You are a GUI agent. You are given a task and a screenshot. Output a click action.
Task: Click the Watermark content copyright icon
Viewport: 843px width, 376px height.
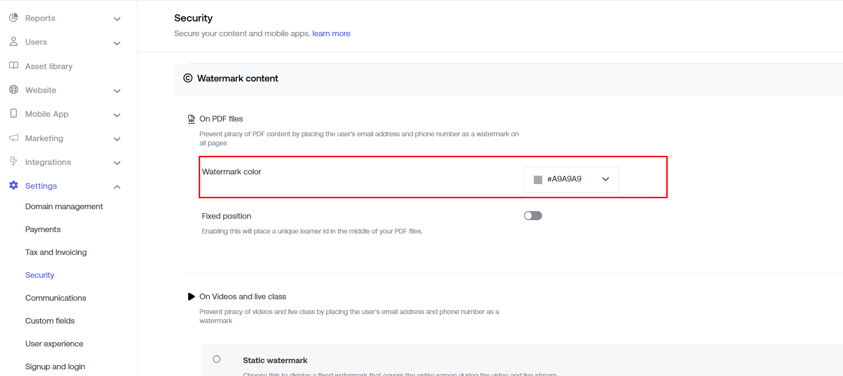pos(188,78)
